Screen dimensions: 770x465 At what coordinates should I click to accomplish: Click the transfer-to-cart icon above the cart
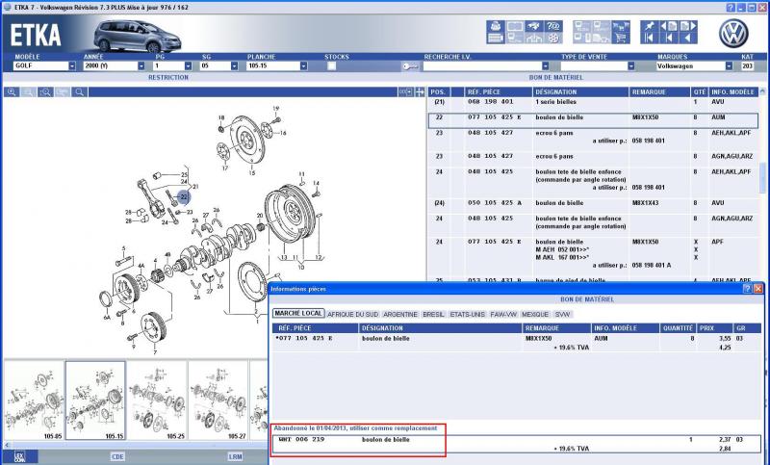coord(621,26)
